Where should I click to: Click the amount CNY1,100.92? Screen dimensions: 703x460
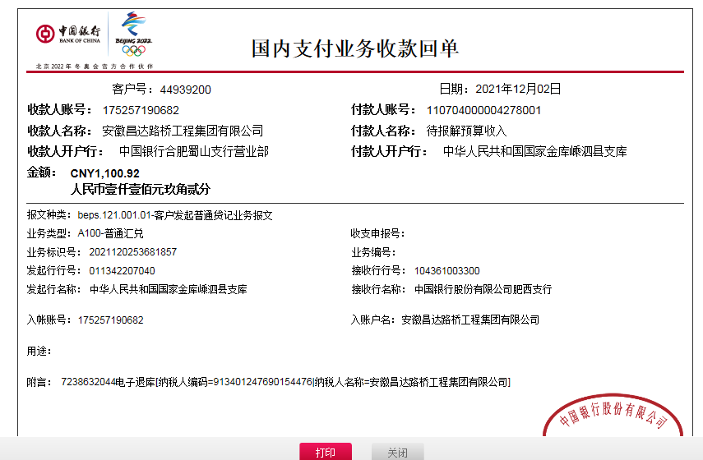click(105, 173)
